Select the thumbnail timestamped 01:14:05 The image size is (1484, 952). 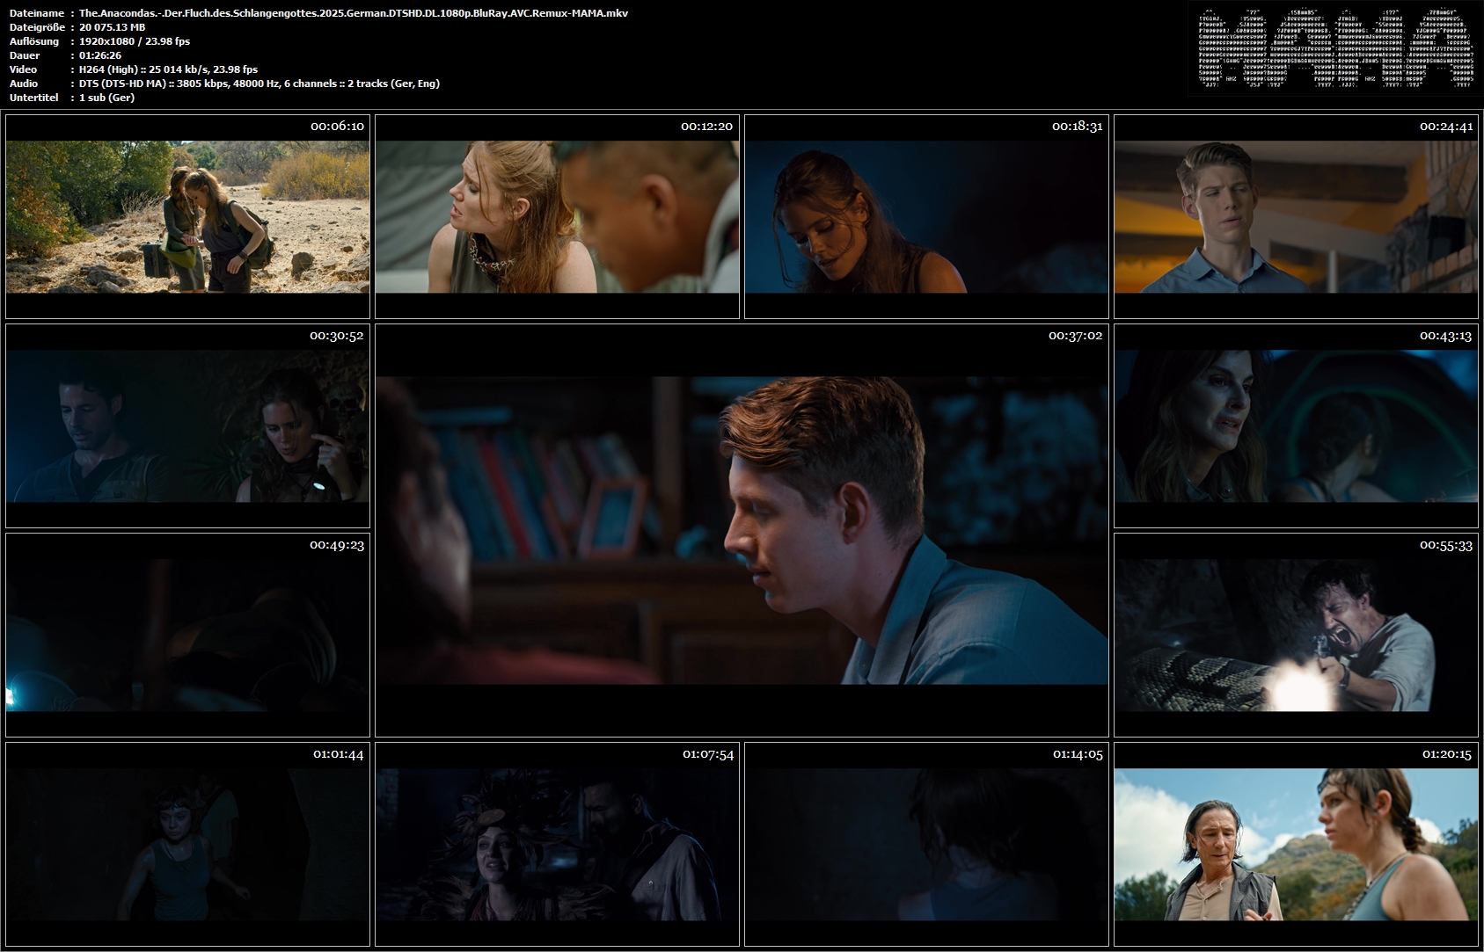[x=926, y=844]
